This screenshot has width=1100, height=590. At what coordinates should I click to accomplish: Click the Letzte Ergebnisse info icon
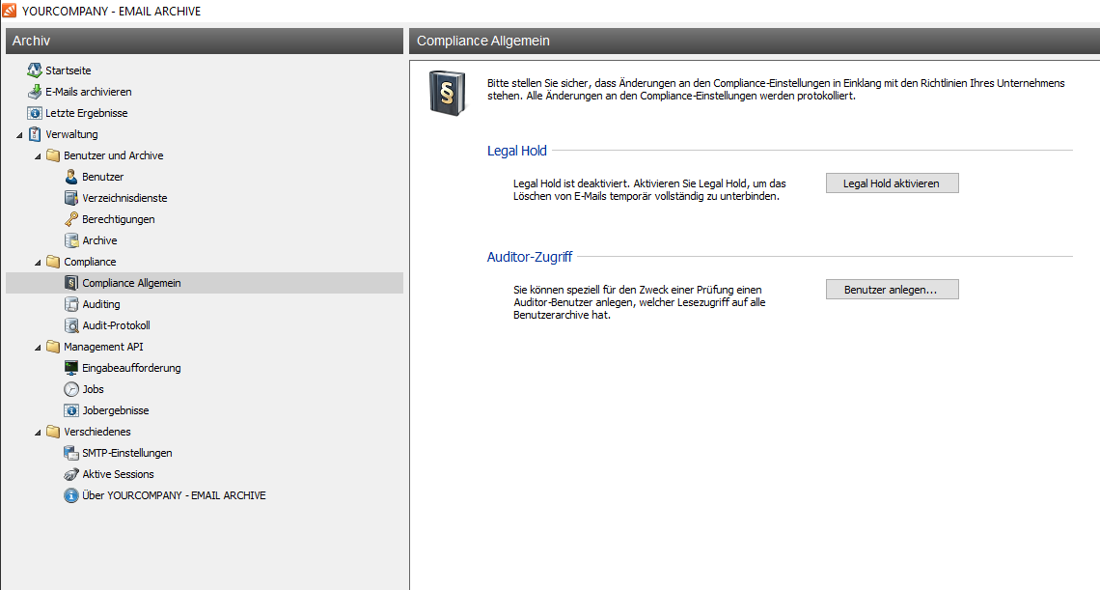(x=35, y=113)
